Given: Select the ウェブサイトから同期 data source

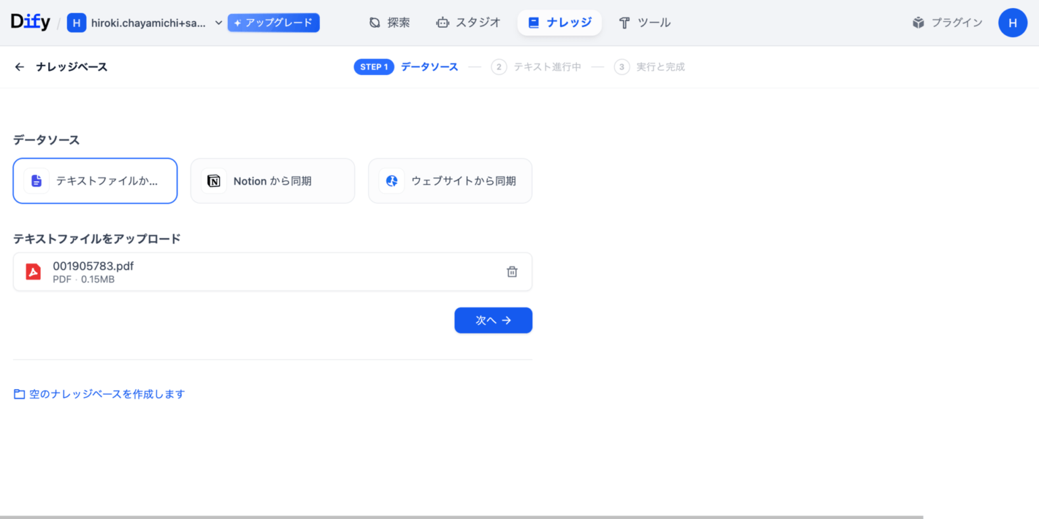Looking at the screenshot, I should click(450, 180).
